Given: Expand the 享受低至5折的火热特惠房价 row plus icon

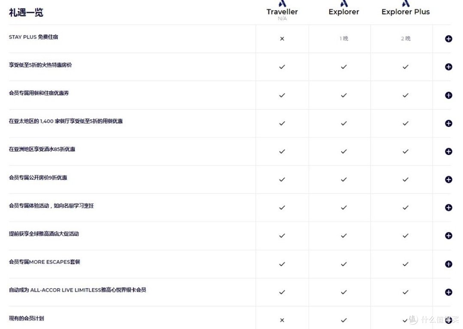Looking at the screenshot, I should 448,67.
